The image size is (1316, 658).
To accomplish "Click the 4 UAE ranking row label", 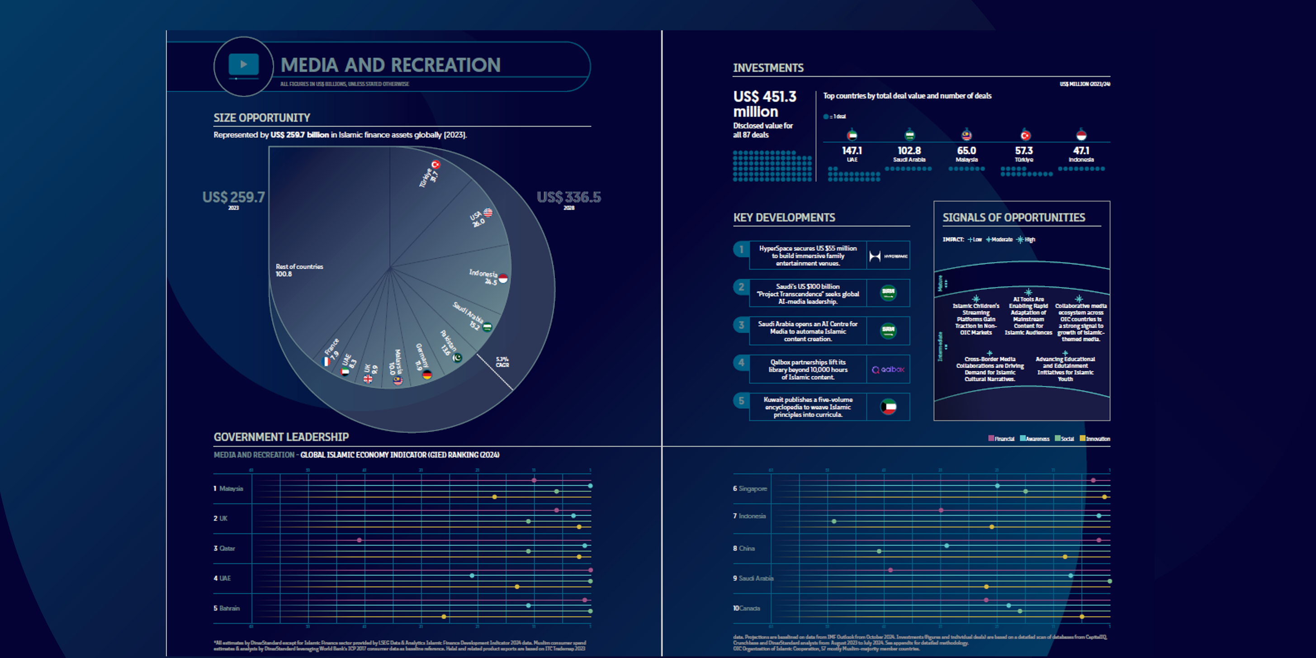I will point(222,578).
